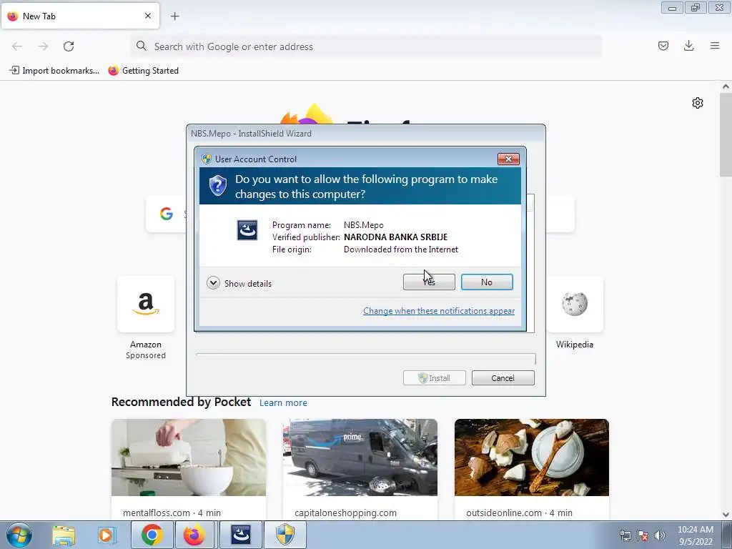
Task: Minimize the Firefox window
Action: (672, 8)
